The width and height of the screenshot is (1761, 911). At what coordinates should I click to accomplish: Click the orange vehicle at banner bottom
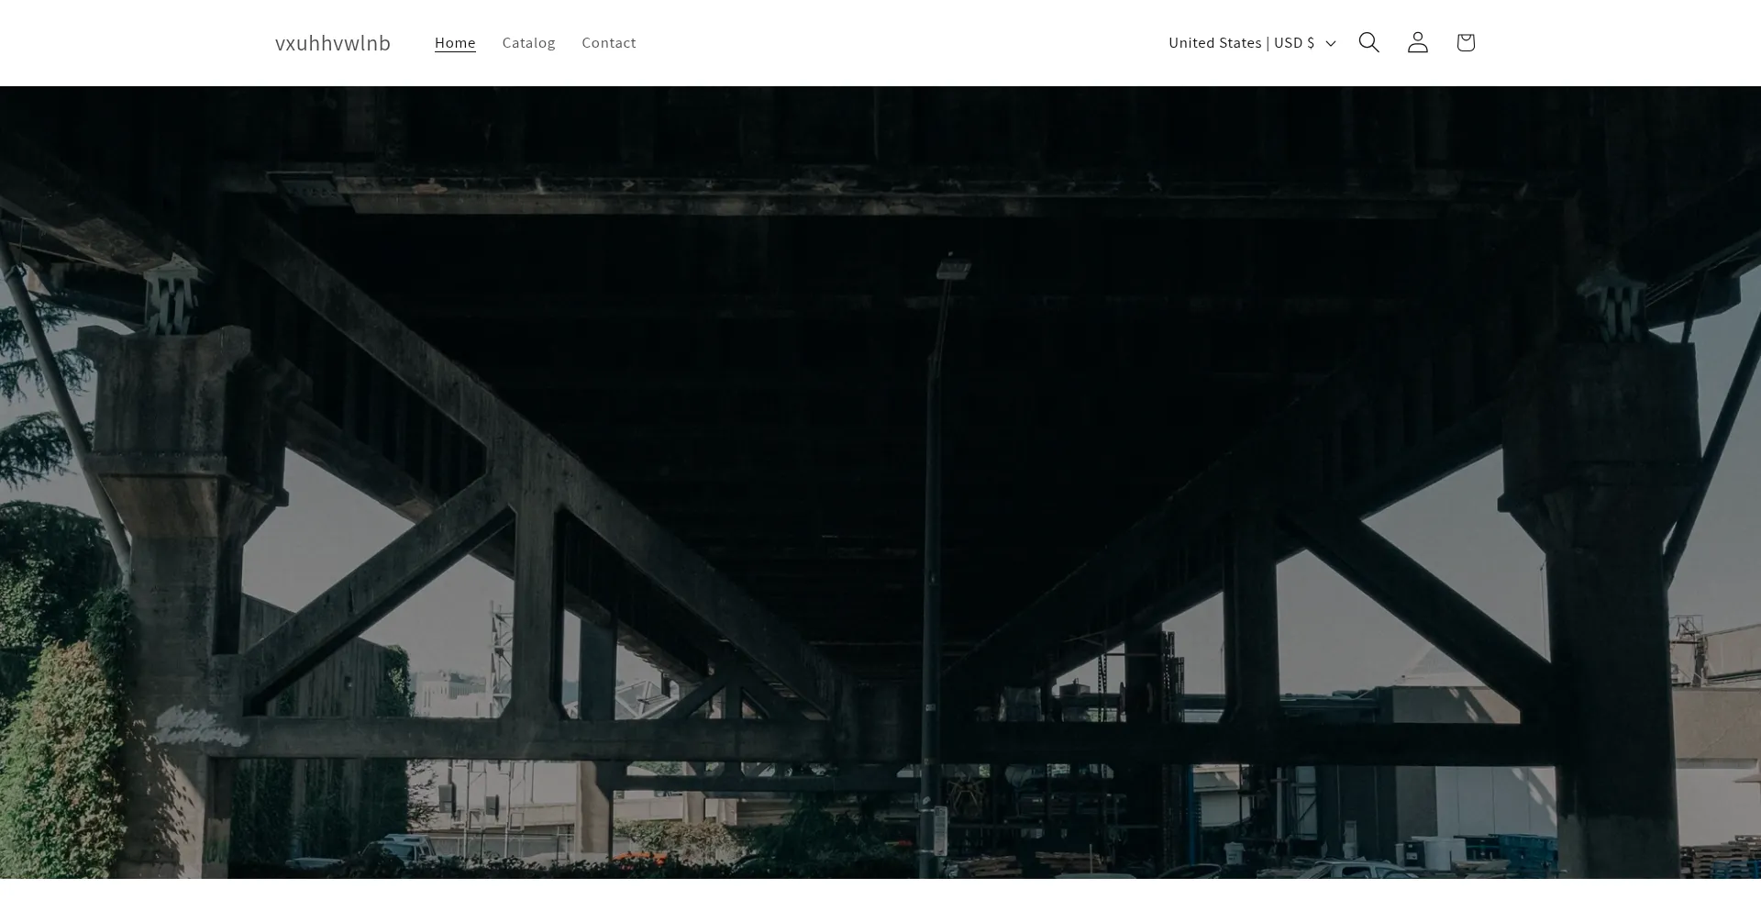pyautogui.click(x=639, y=858)
